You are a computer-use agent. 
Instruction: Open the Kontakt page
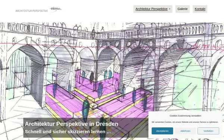200,9
